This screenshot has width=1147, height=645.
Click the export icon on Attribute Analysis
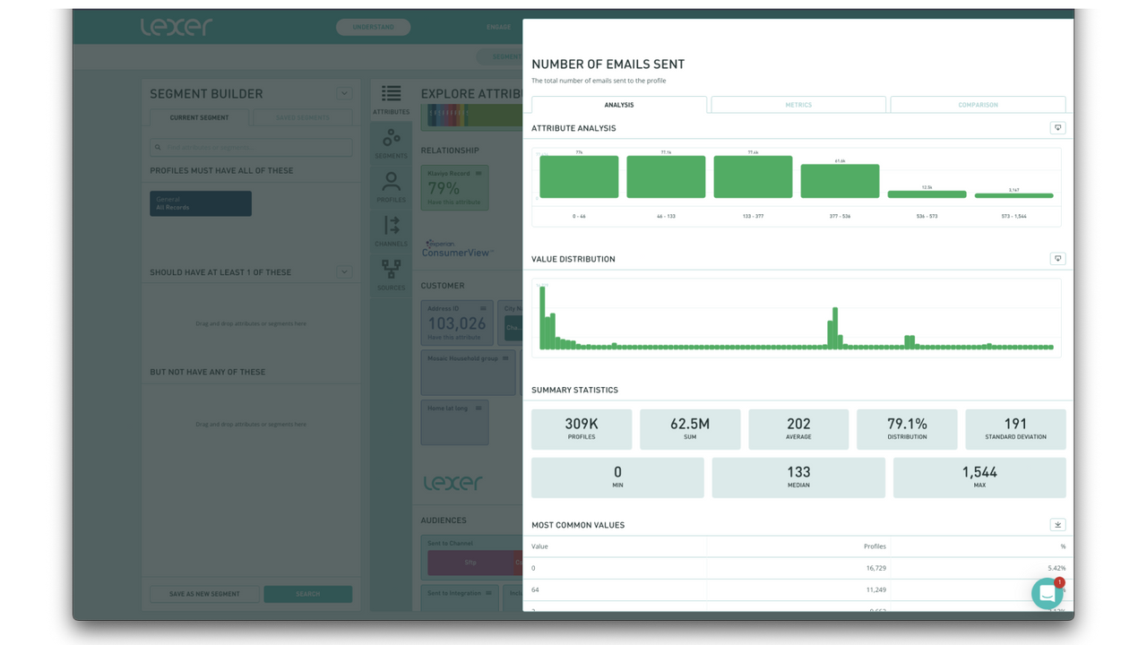pos(1057,127)
